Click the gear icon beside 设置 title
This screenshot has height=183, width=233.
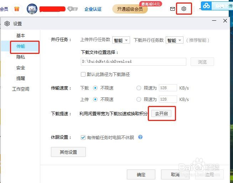[7, 24]
